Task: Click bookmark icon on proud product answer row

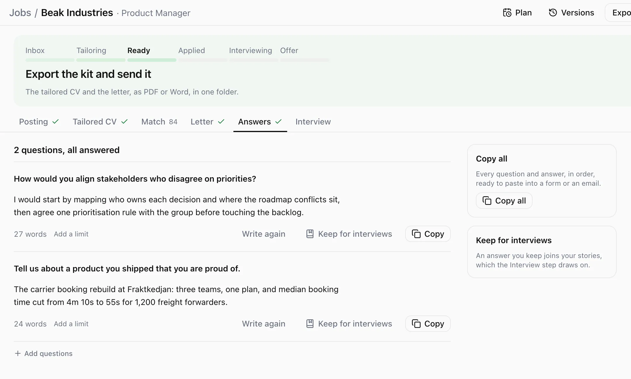Action: click(x=310, y=324)
